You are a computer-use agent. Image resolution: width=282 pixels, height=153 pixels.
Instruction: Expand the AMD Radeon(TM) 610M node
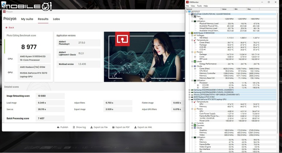(189, 97)
